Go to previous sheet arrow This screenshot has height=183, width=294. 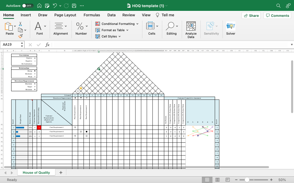point(5,173)
